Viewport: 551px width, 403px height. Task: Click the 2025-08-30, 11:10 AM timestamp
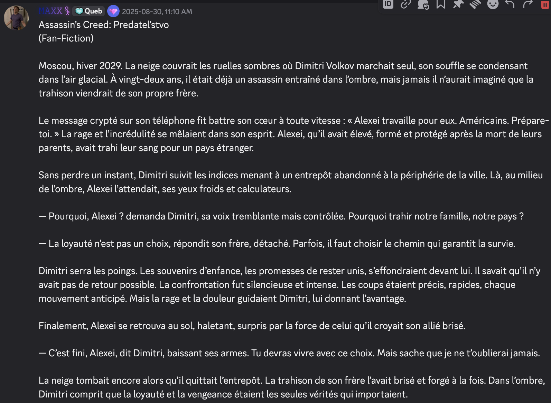tap(157, 12)
